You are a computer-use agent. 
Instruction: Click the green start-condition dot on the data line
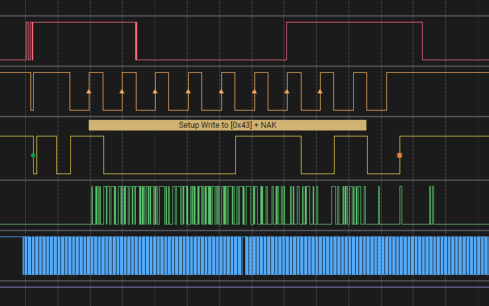click(x=33, y=155)
